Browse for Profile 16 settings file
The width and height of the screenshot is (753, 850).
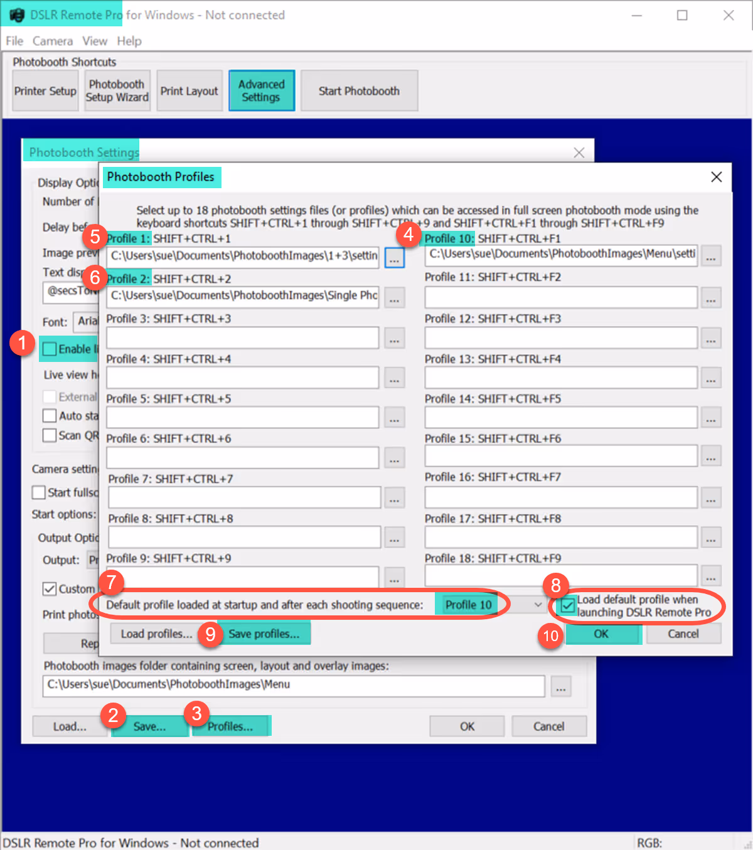point(711,497)
